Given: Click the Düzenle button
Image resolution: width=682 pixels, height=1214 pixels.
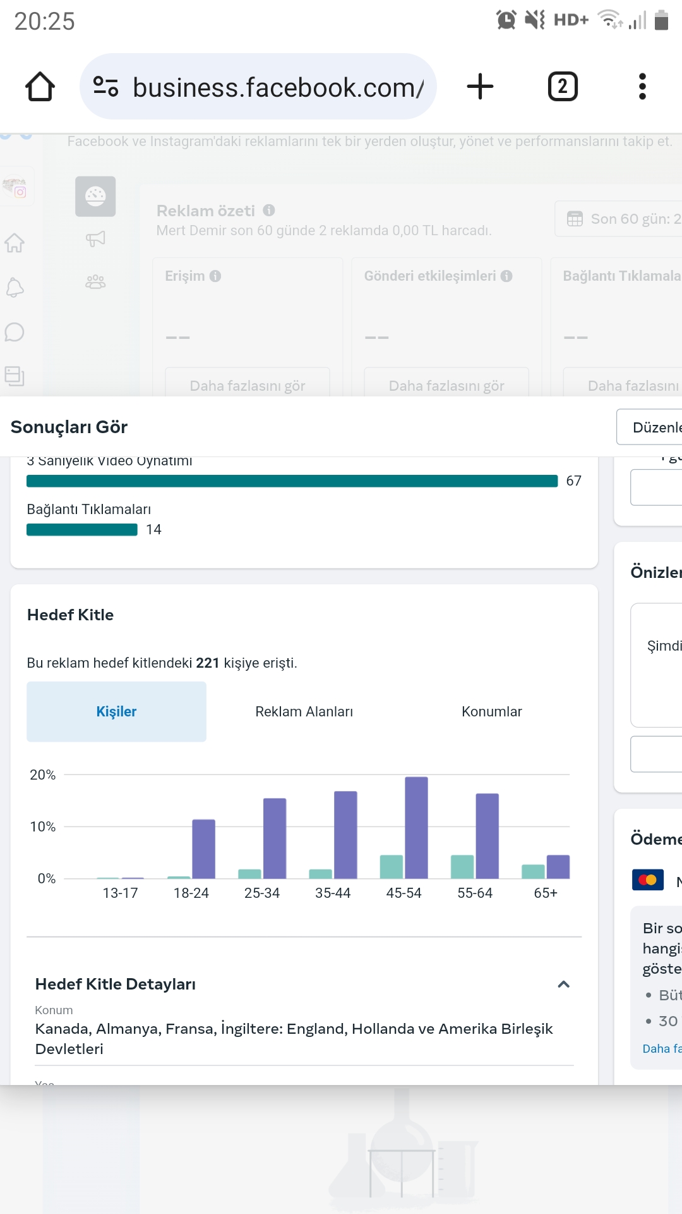Looking at the screenshot, I should (x=650, y=427).
